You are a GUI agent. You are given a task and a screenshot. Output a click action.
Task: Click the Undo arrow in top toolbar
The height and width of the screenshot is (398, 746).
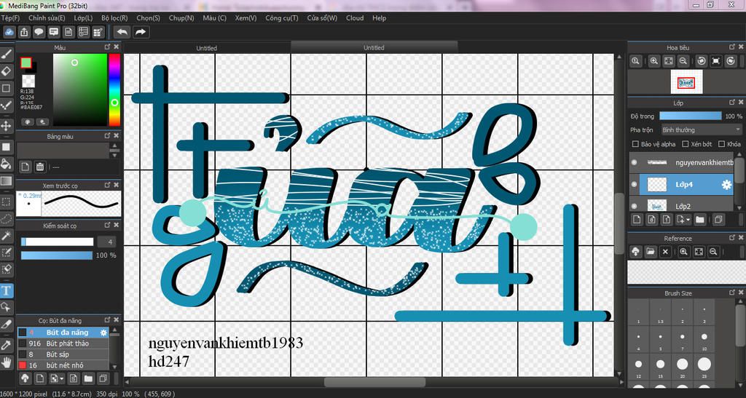click(x=122, y=32)
